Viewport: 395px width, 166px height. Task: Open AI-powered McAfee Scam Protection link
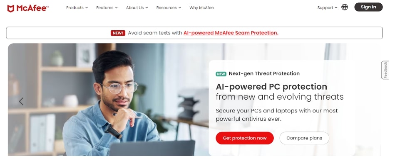[231, 33]
